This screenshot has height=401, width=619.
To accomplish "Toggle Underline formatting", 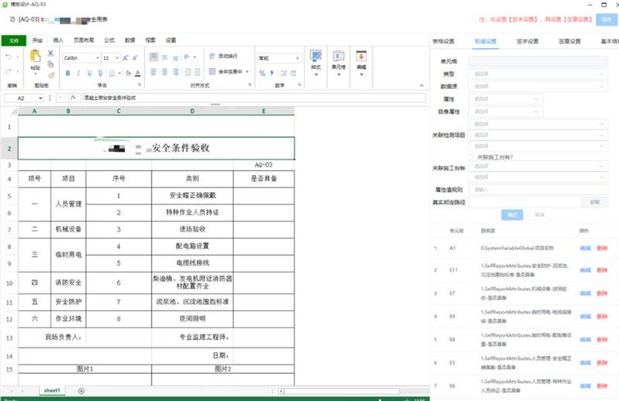I will (x=90, y=73).
